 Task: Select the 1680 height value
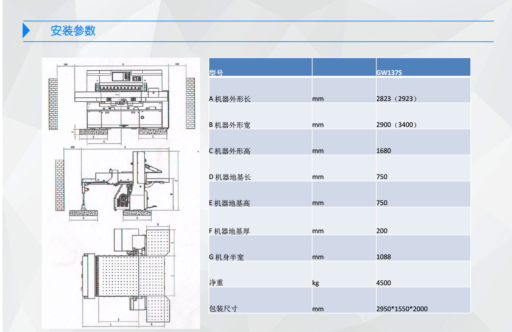click(384, 151)
